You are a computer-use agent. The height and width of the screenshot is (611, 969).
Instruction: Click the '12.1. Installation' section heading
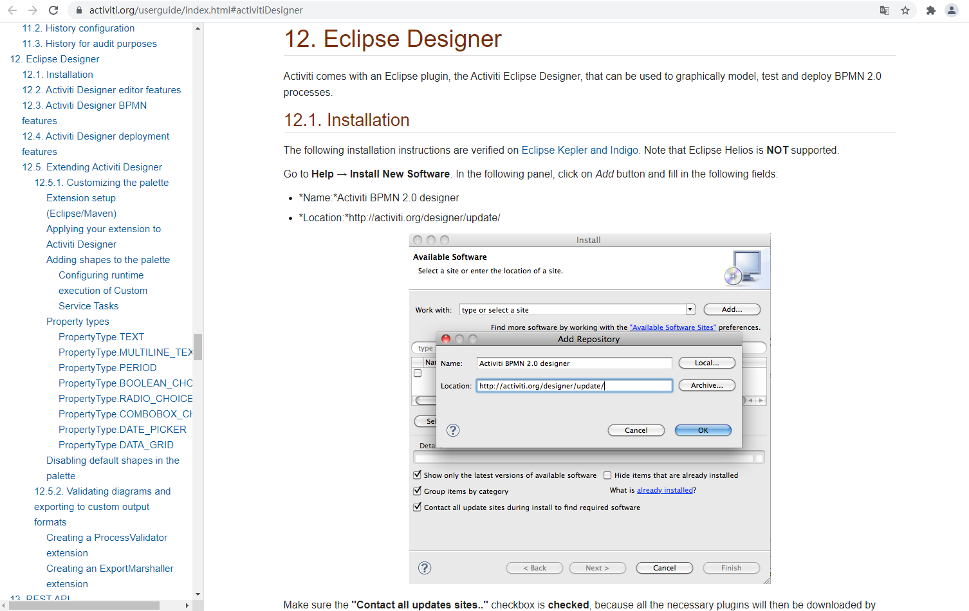(x=347, y=120)
